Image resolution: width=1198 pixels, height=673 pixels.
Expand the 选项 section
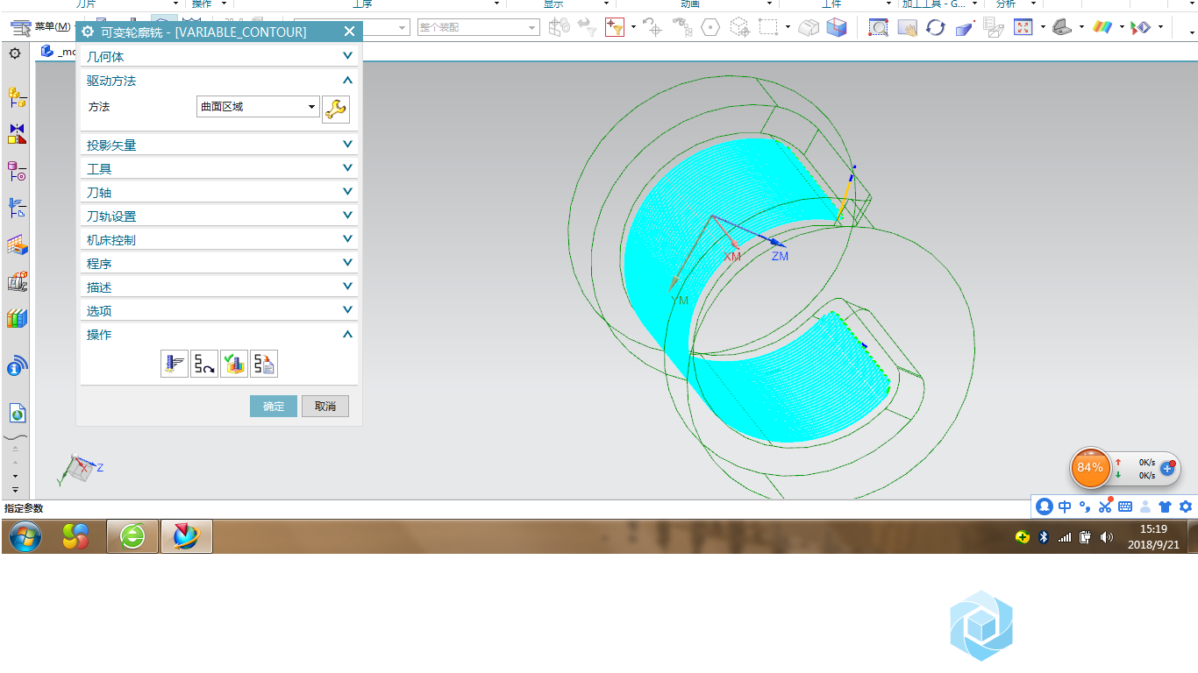click(x=219, y=311)
